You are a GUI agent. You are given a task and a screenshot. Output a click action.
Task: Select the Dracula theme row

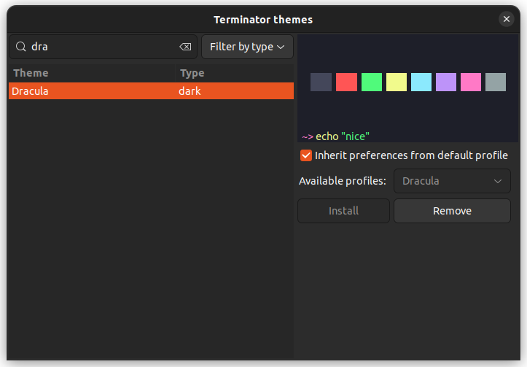point(151,90)
